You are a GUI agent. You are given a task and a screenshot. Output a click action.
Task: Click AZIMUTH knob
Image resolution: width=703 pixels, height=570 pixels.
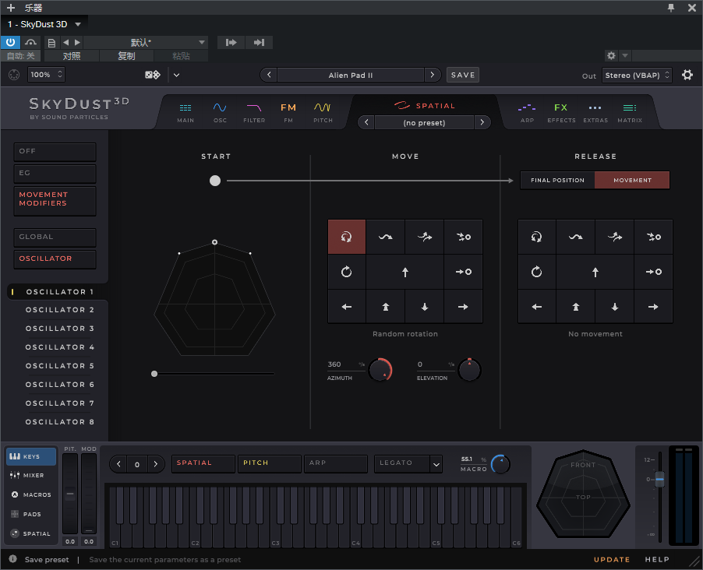point(380,370)
